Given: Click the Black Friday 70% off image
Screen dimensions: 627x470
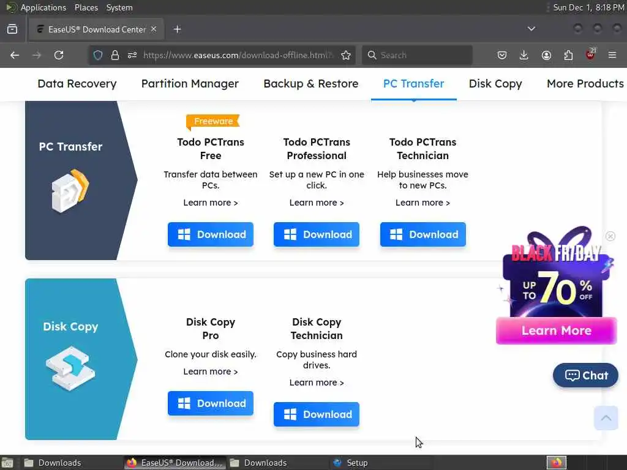Looking at the screenshot, I should [556, 276].
